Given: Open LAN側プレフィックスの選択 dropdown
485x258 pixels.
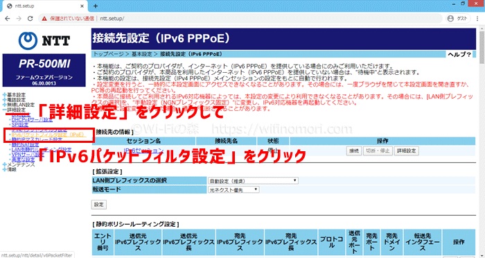Looking at the screenshot, I should pos(254,180).
